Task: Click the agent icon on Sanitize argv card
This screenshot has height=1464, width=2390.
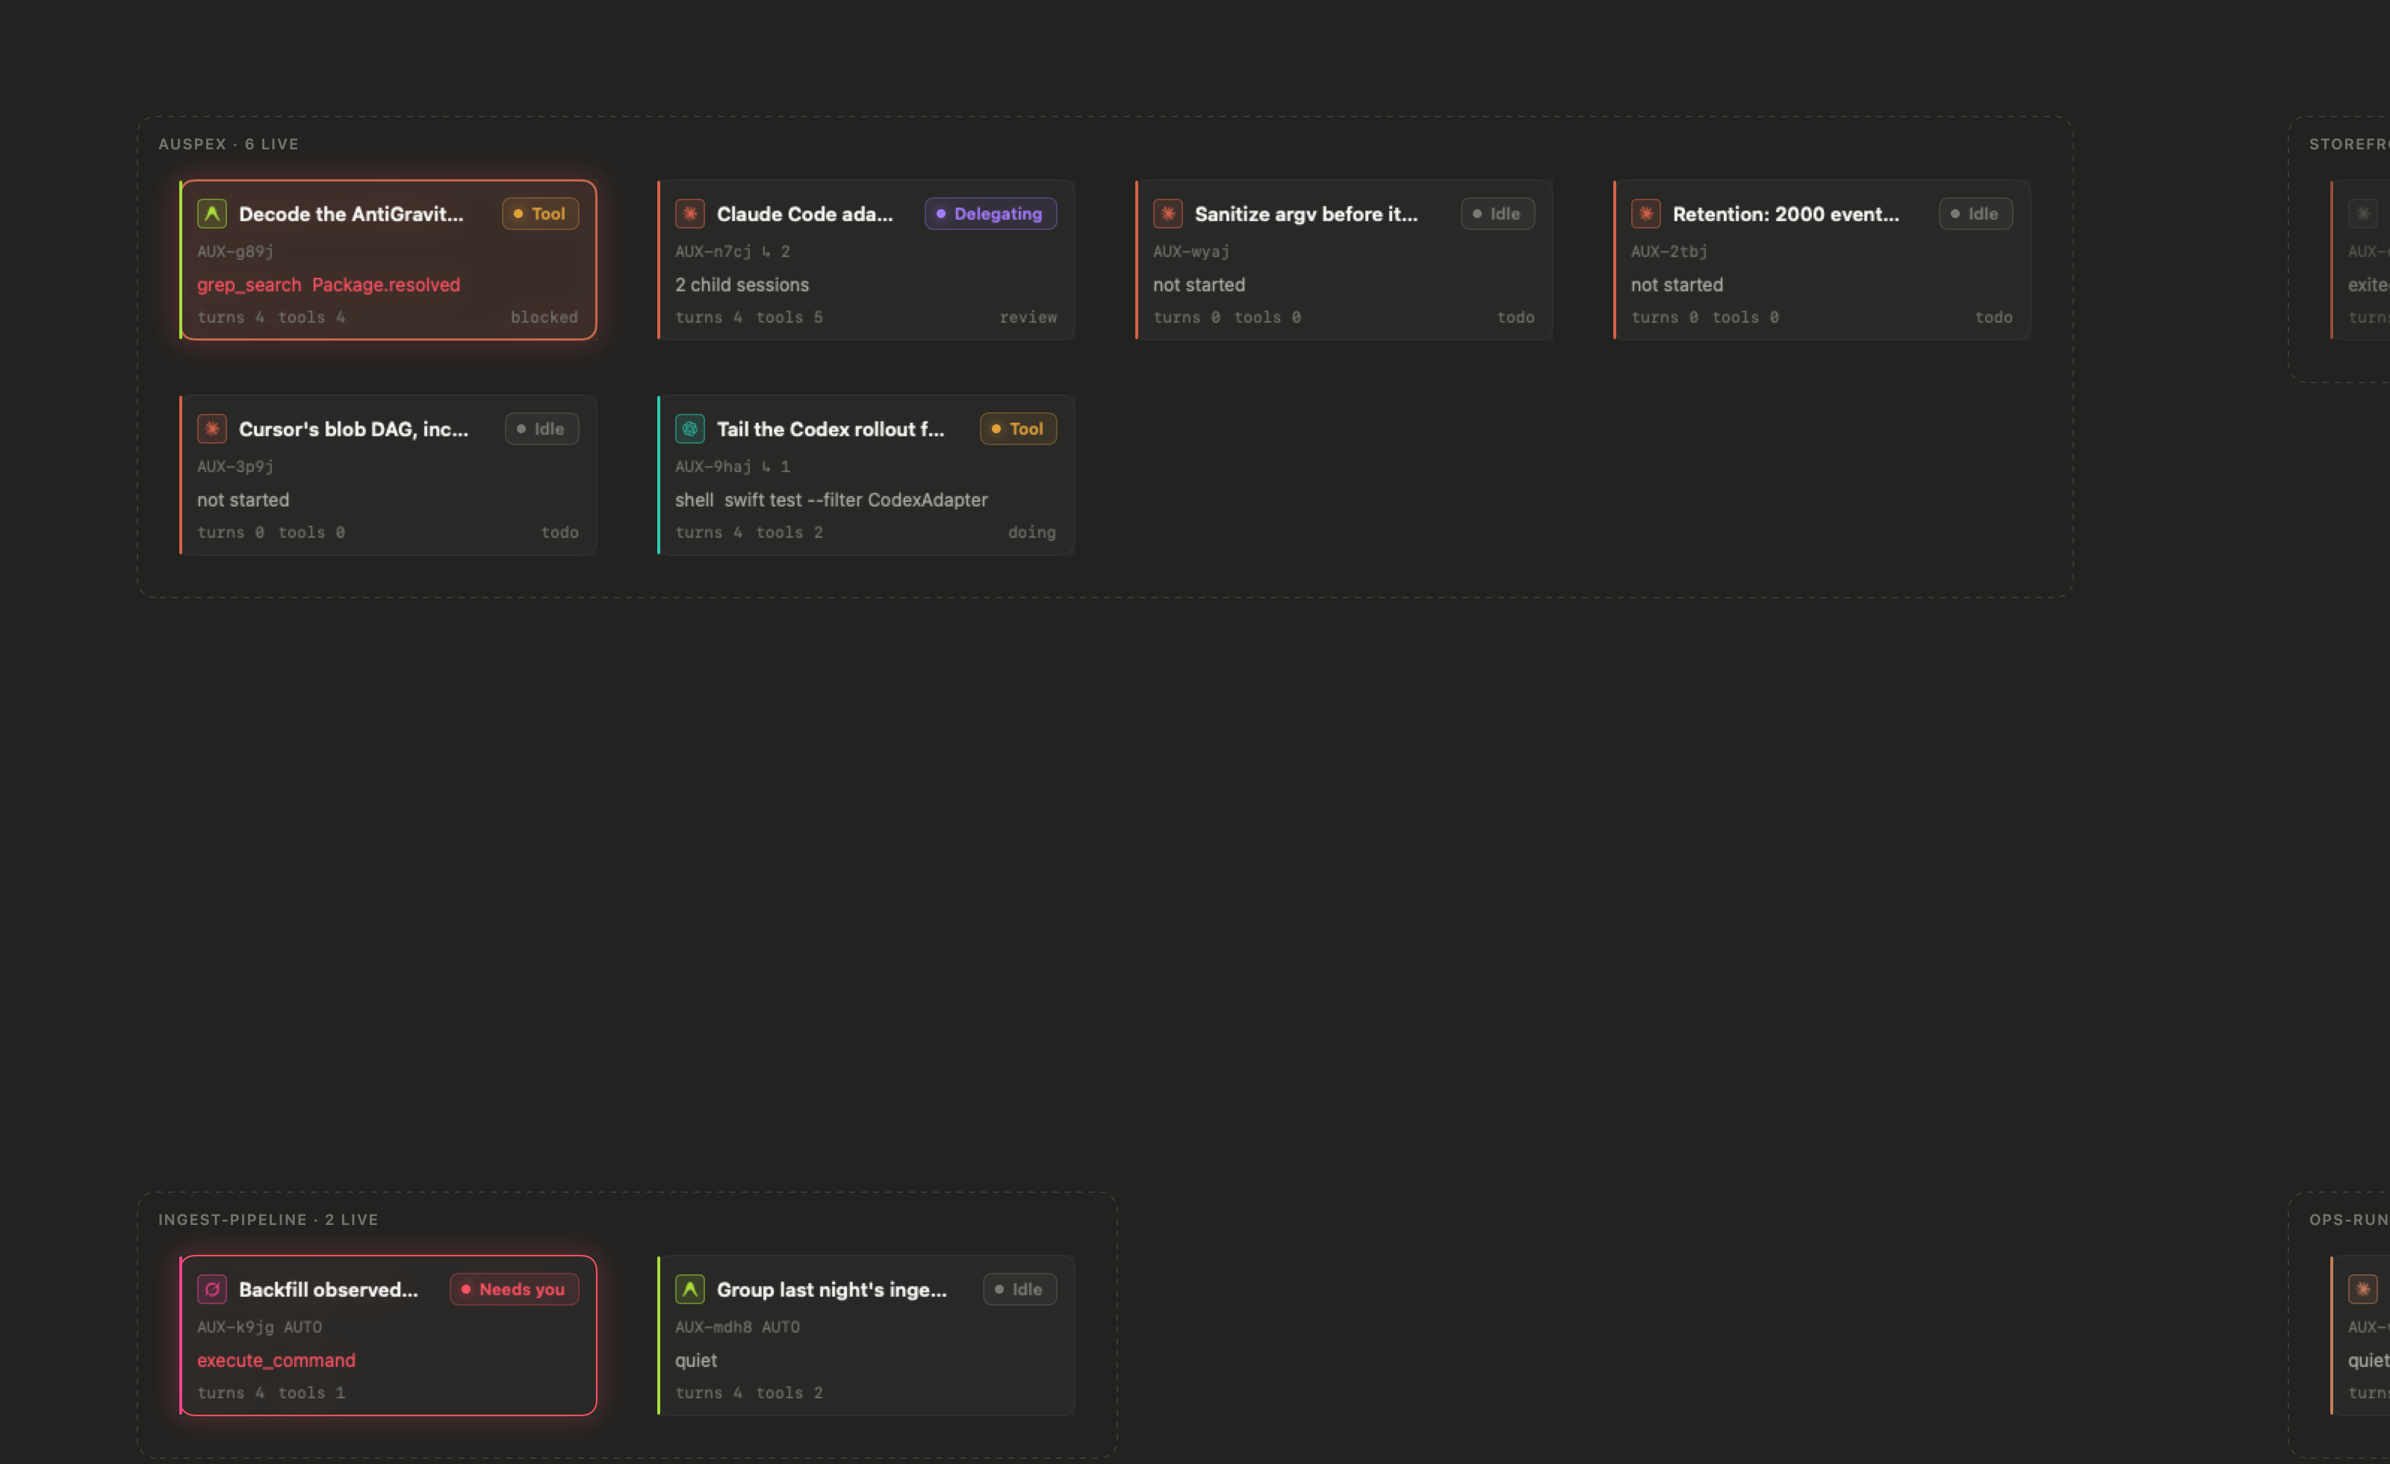Action: click(x=1168, y=214)
